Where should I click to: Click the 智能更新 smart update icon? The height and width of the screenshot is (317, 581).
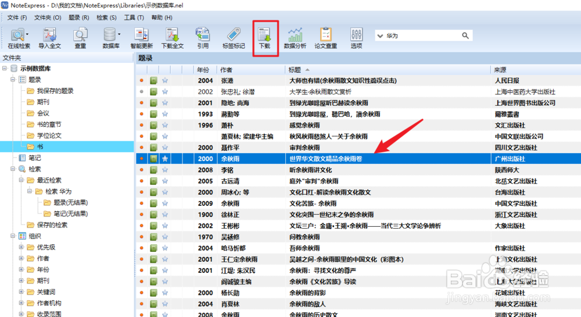coord(141,38)
